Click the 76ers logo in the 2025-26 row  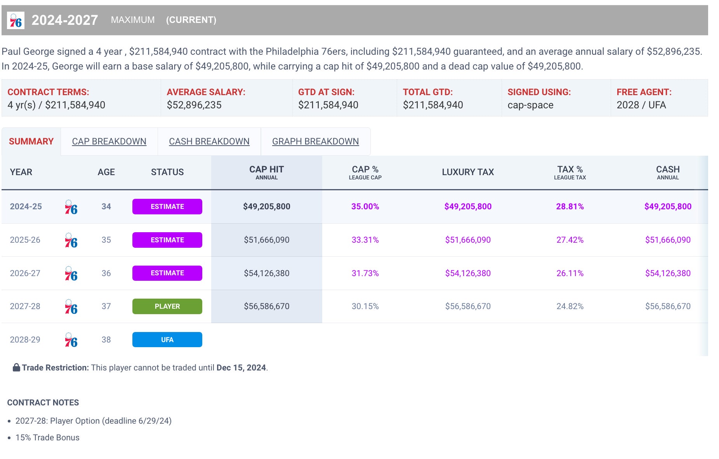(x=71, y=241)
